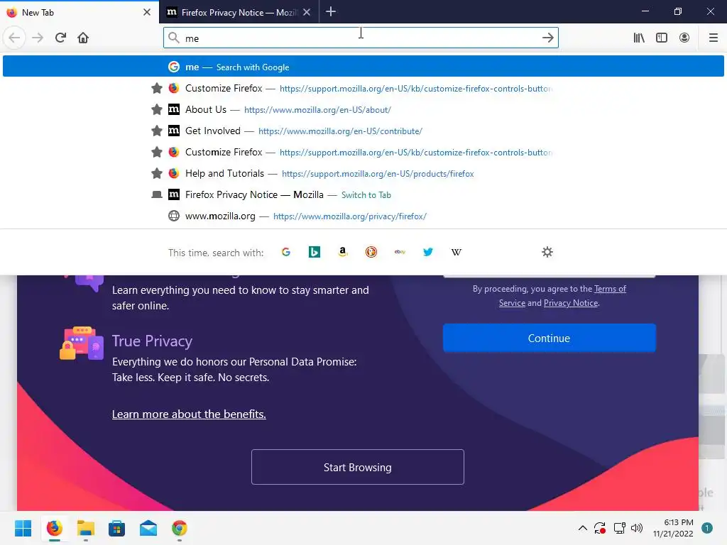Click the magnifier icon in address bar
This screenshot has height=545, width=727.
[174, 38]
